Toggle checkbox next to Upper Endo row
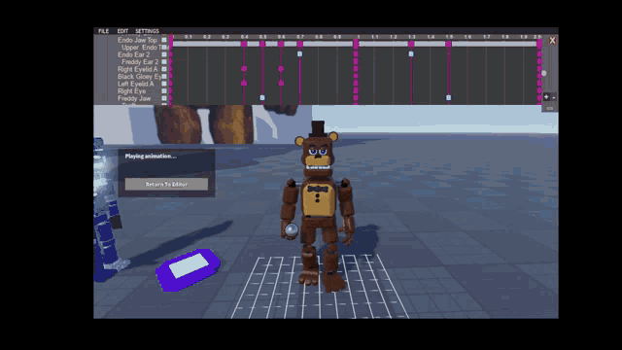 coord(164,48)
